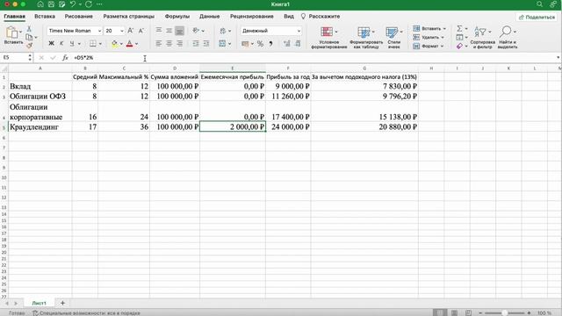
Task: Increase indent icon
Action: tap(206, 43)
